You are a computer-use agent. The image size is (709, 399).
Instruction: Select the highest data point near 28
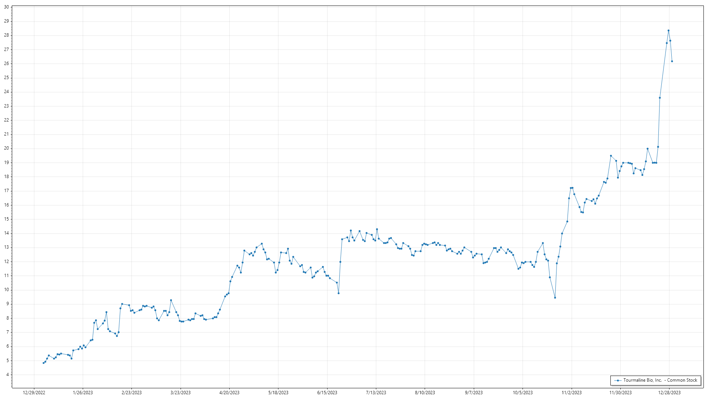(668, 31)
